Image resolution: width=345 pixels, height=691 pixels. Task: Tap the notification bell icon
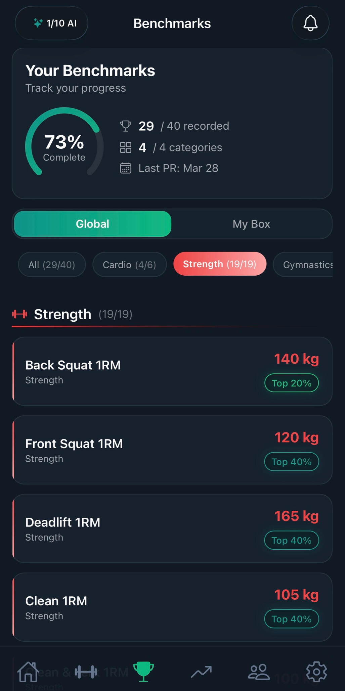(310, 23)
